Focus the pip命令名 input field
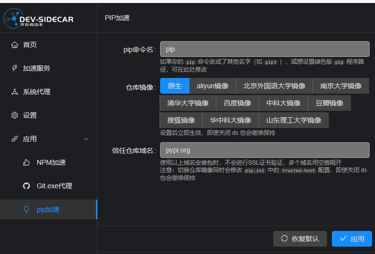This screenshot has width=375, height=254. click(264, 49)
